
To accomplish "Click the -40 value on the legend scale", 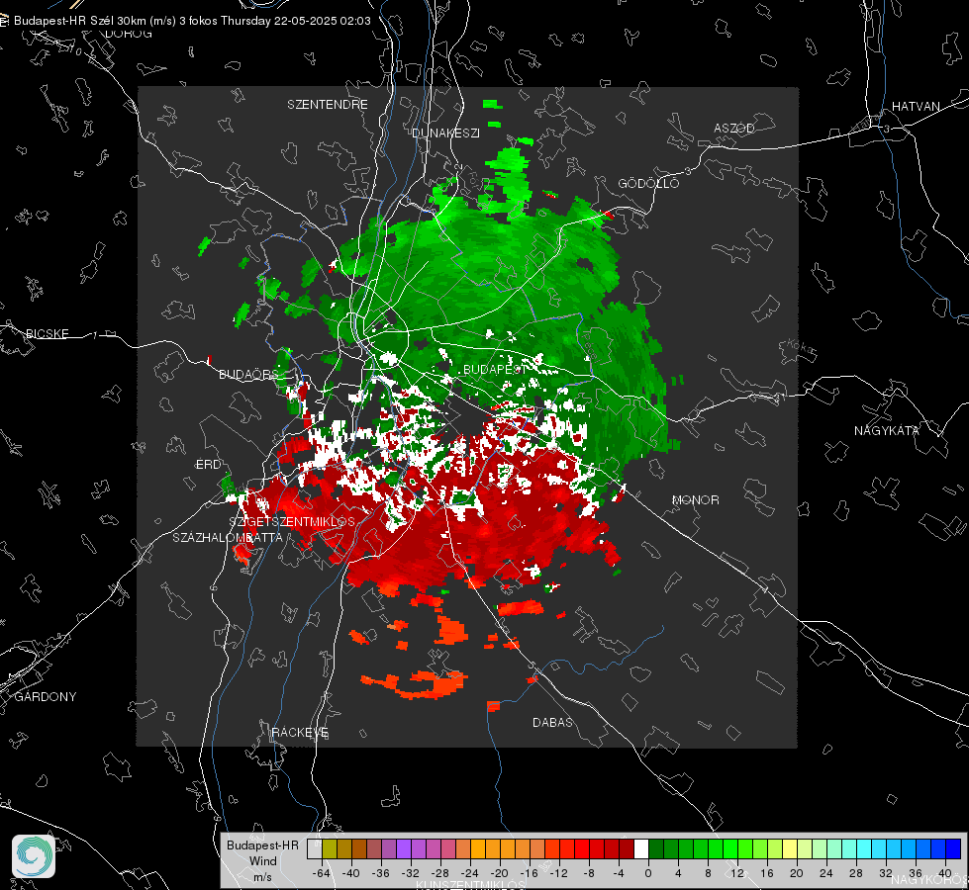I will click(351, 873).
